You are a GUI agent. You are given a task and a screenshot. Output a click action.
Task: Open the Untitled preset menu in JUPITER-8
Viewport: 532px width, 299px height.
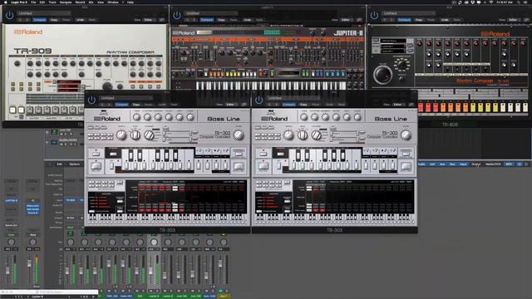(211, 13)
